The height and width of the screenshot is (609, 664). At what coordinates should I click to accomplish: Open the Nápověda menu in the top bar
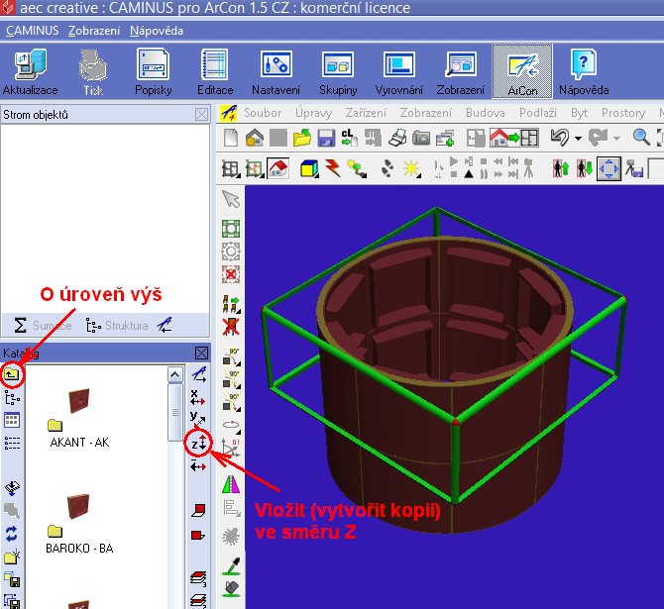coord(157,31)
